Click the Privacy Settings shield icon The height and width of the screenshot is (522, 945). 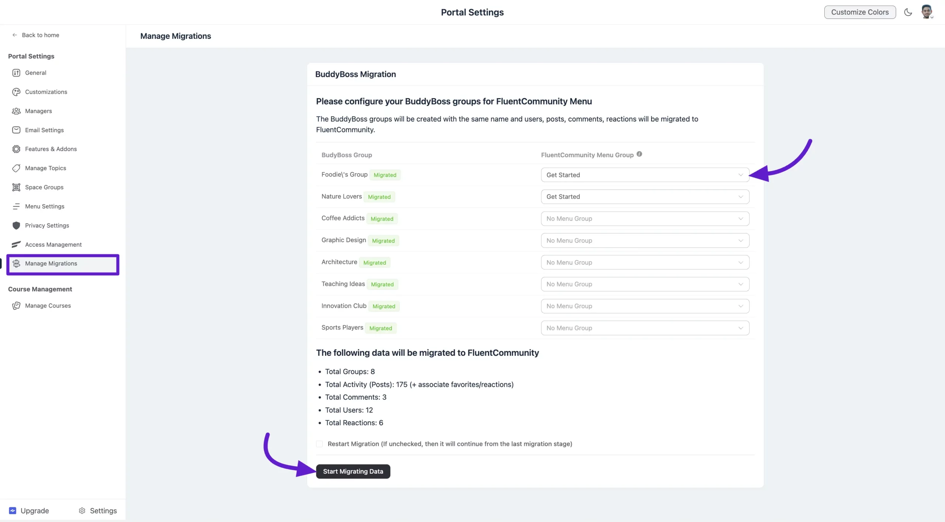point(16,226)
